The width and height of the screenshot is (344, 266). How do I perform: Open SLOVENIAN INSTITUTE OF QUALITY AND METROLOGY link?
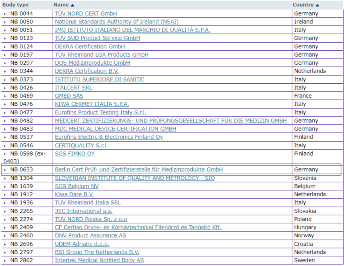point(135,178)
